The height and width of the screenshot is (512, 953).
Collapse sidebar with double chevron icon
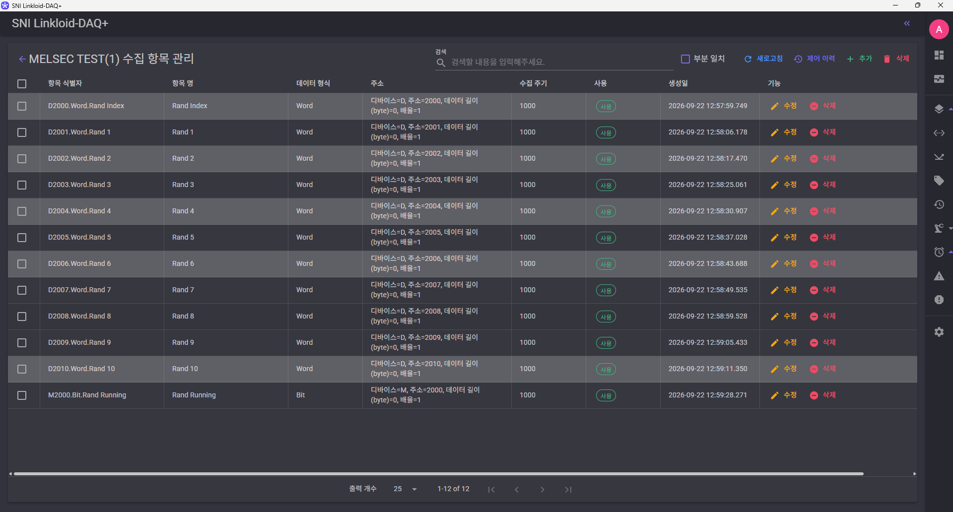point(907,23)
